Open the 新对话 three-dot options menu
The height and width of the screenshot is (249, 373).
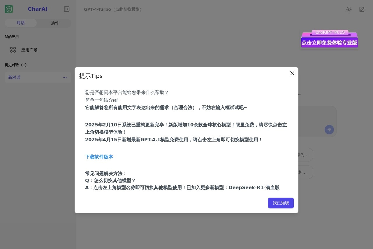click(65, 77)
